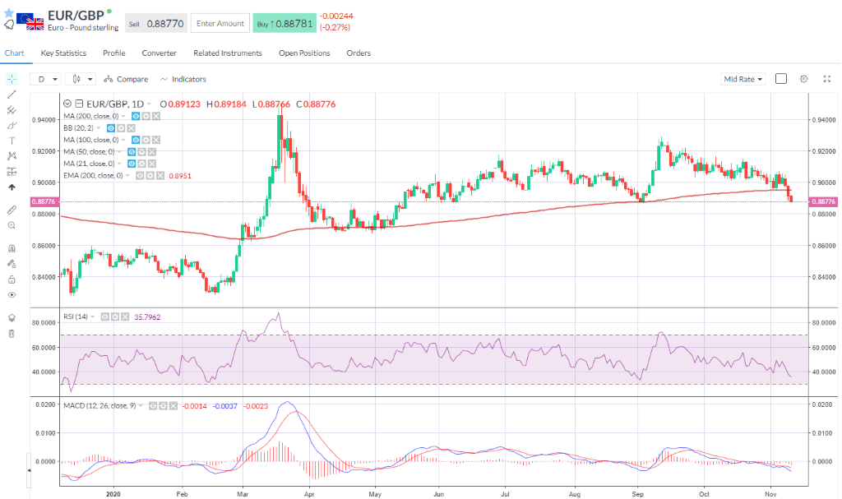Toggle RSI (14) visibility eye
Screen dimensions: 842x499
click(105, 317)
